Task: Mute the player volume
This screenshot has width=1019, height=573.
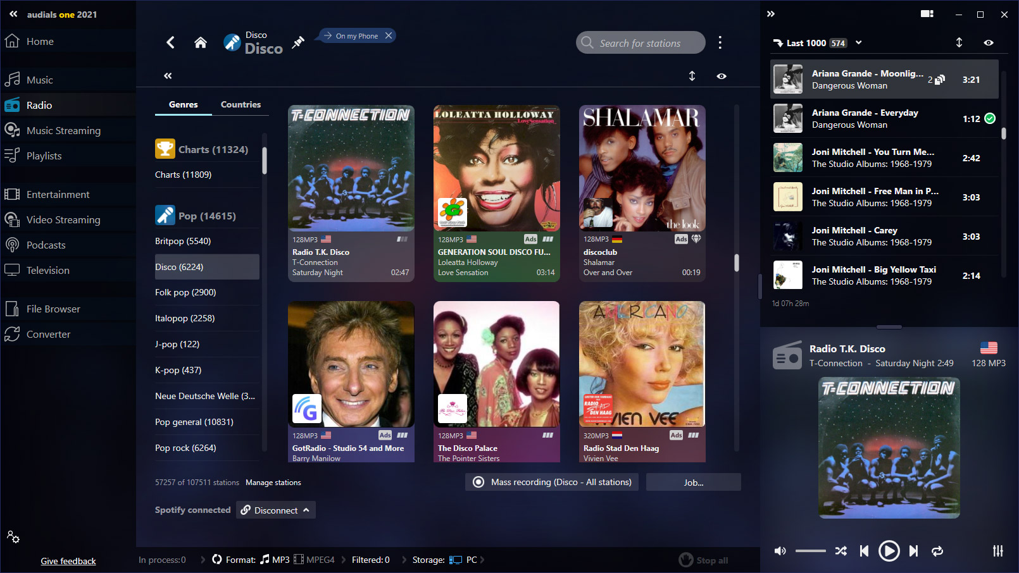Action: (x=780, y=551)
